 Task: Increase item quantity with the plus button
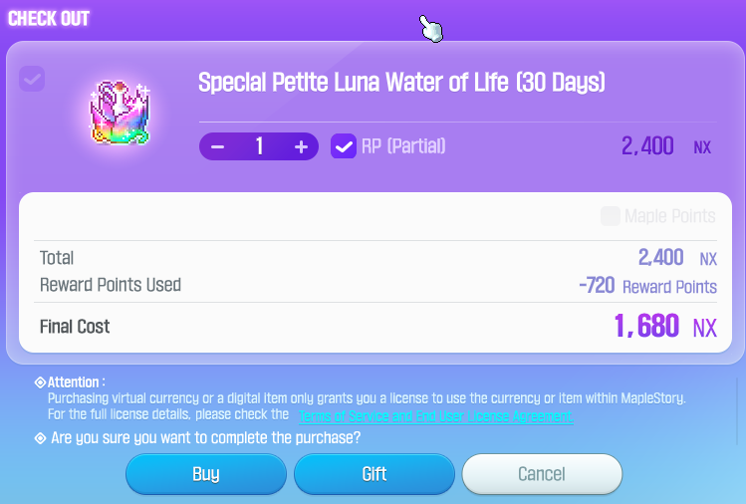tap(301, 146)
